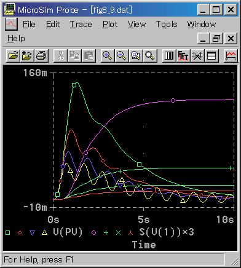Click the Append file folder icon
This screenshot has width=241, height=268.
27,55
